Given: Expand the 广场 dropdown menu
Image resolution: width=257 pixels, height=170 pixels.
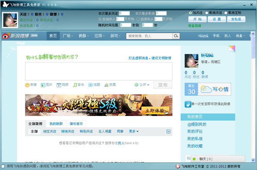Looking at the screenshot, I should [x=68, y=36].
